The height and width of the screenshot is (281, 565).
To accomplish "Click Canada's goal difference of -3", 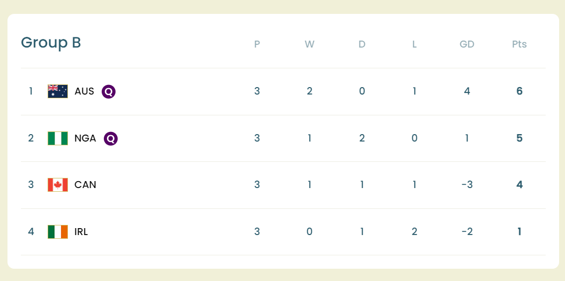I will 467,185.
